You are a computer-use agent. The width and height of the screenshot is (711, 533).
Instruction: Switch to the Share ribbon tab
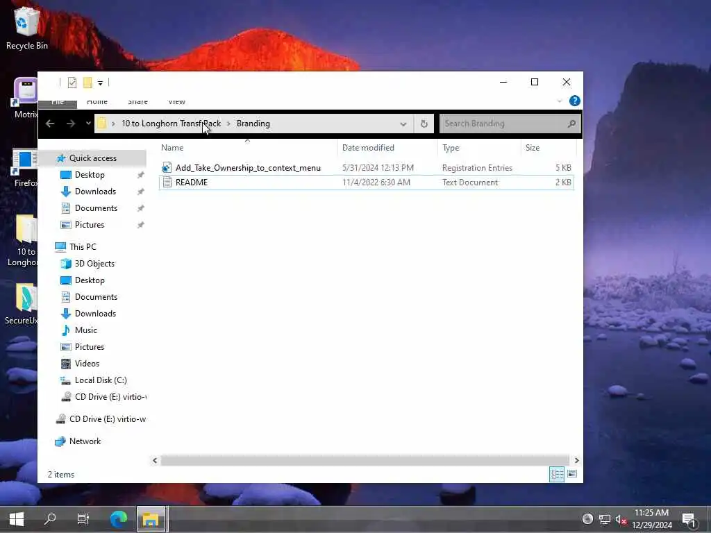coord(138,102)
